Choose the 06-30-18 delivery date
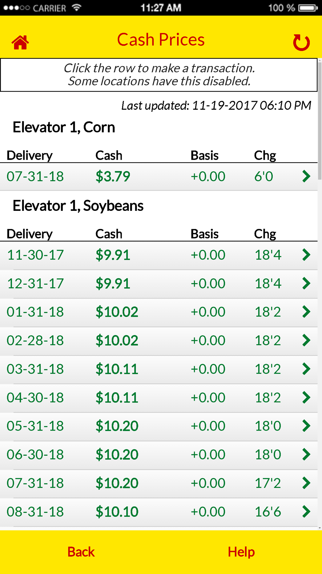Image resolution: width=322 pixels, height=574 pixels. (35, 455)
